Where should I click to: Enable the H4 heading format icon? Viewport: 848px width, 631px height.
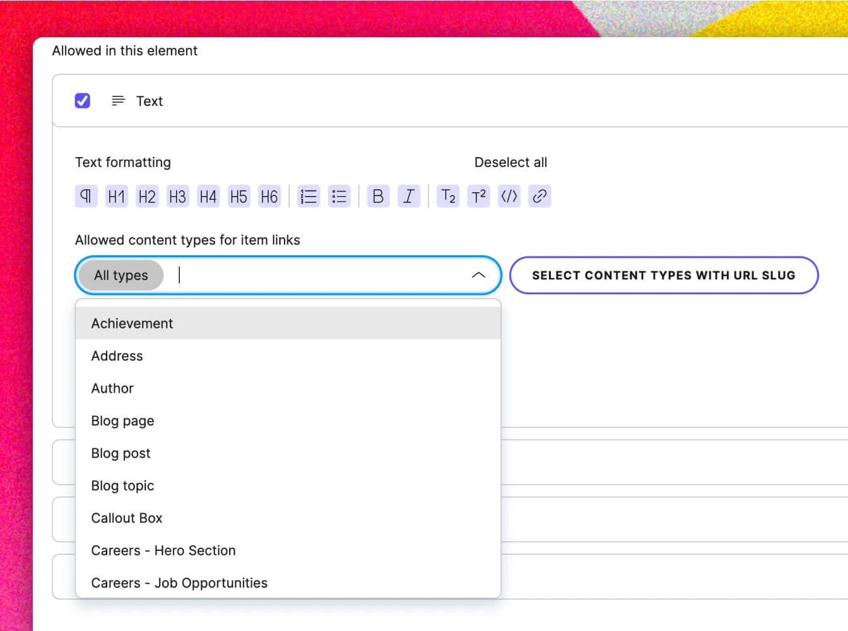tap(208, 196)
